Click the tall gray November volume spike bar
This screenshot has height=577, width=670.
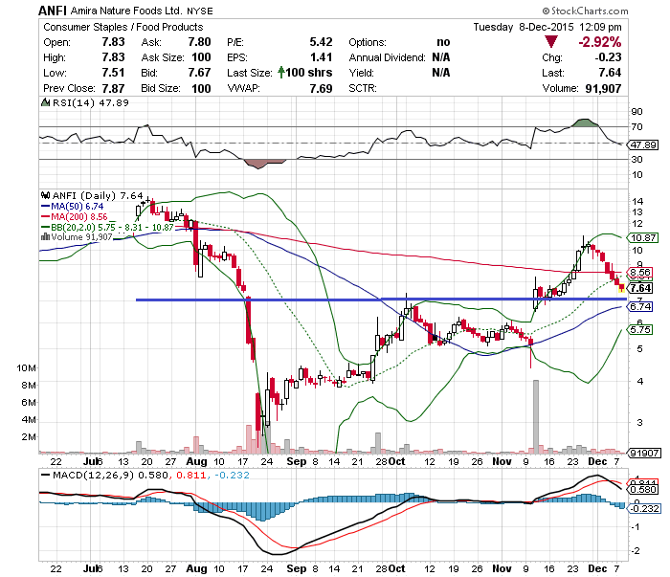[x=536, y=416]
